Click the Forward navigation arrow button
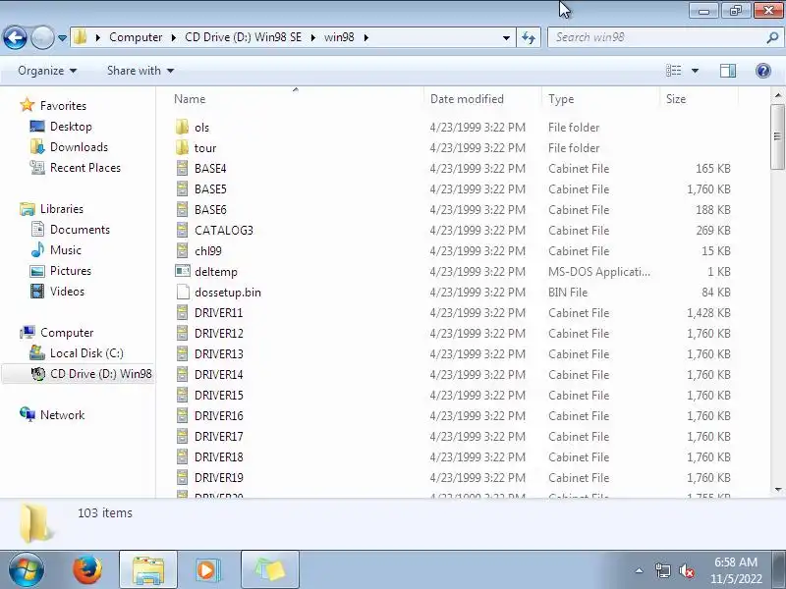 (42, 37)
